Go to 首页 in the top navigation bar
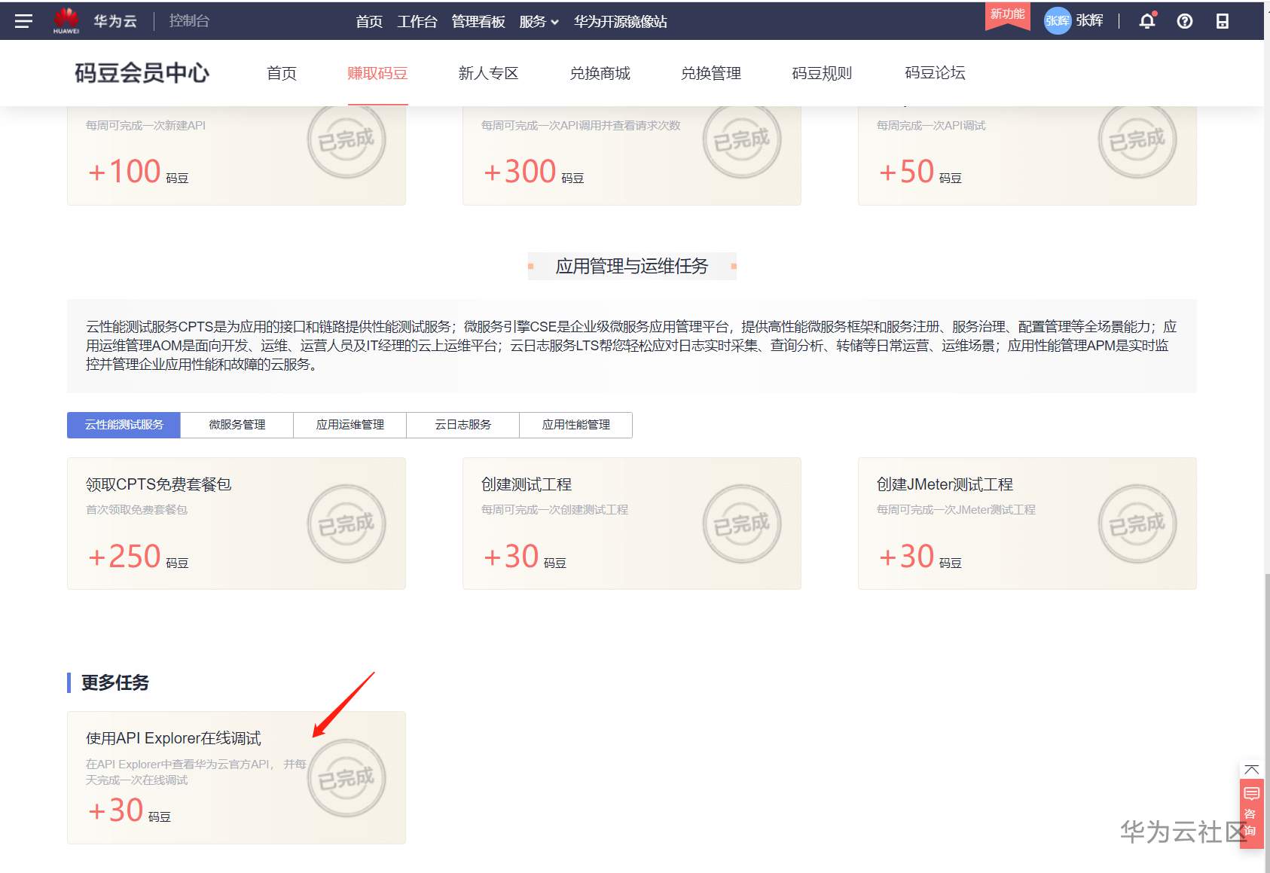 369,22
